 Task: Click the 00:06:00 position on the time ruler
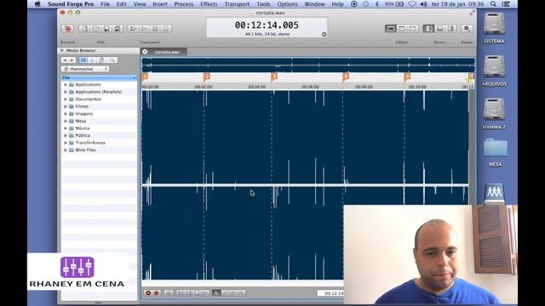310,87
